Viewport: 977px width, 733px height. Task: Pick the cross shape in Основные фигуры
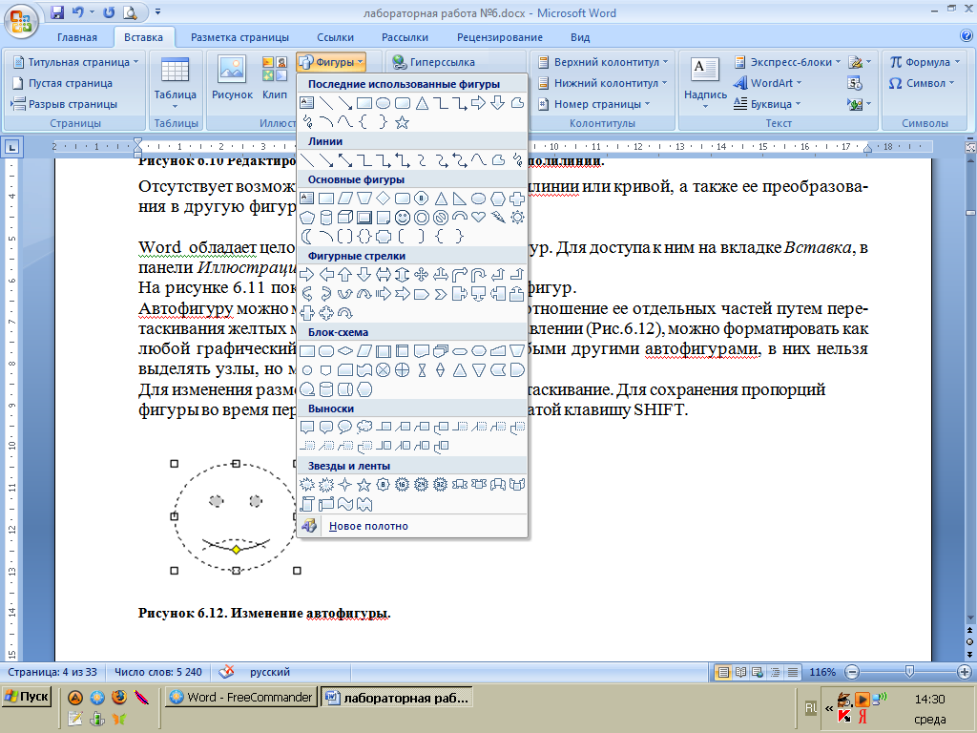click(517, 199)
